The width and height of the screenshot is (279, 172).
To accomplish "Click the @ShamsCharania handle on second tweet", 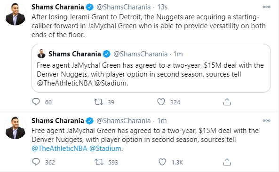I will coord(123,121).
